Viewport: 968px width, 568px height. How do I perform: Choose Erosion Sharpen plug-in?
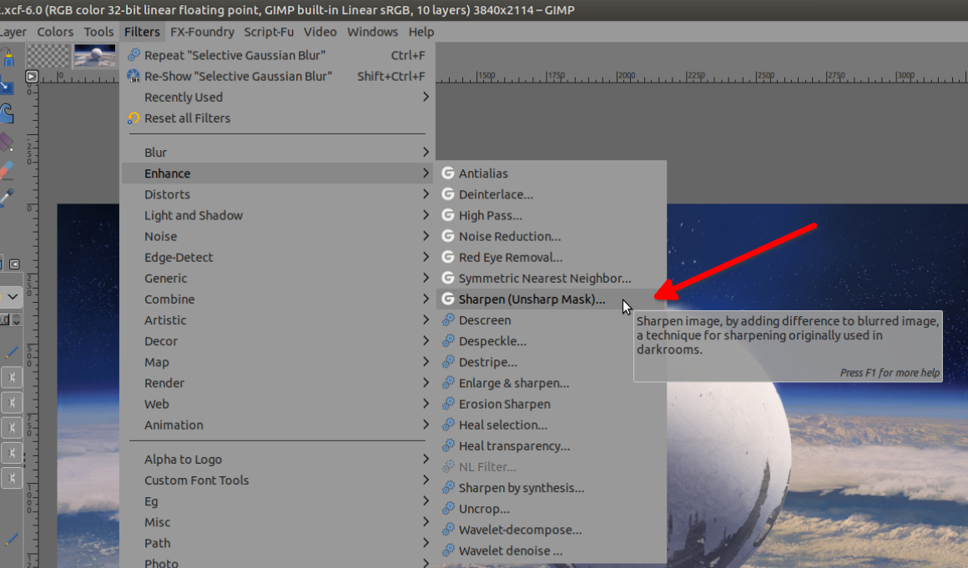(552, 404)
